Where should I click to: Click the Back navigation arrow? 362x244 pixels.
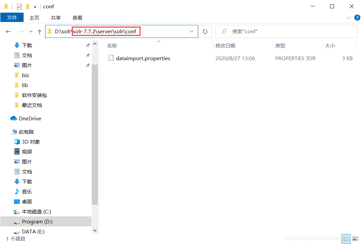coord(8,32)
